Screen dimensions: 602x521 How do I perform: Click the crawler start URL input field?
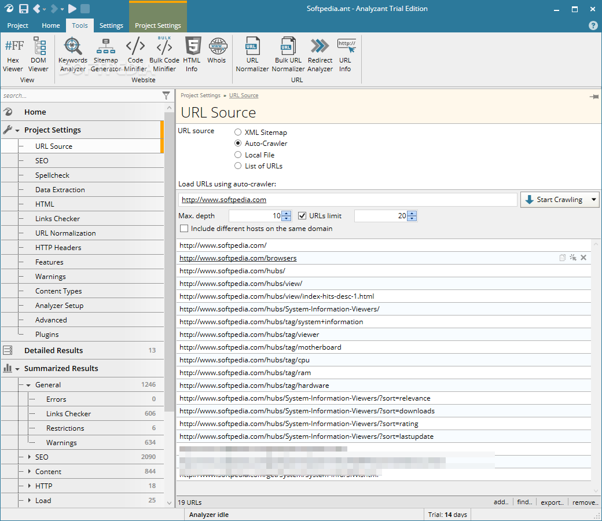click(x=347, y=200)
